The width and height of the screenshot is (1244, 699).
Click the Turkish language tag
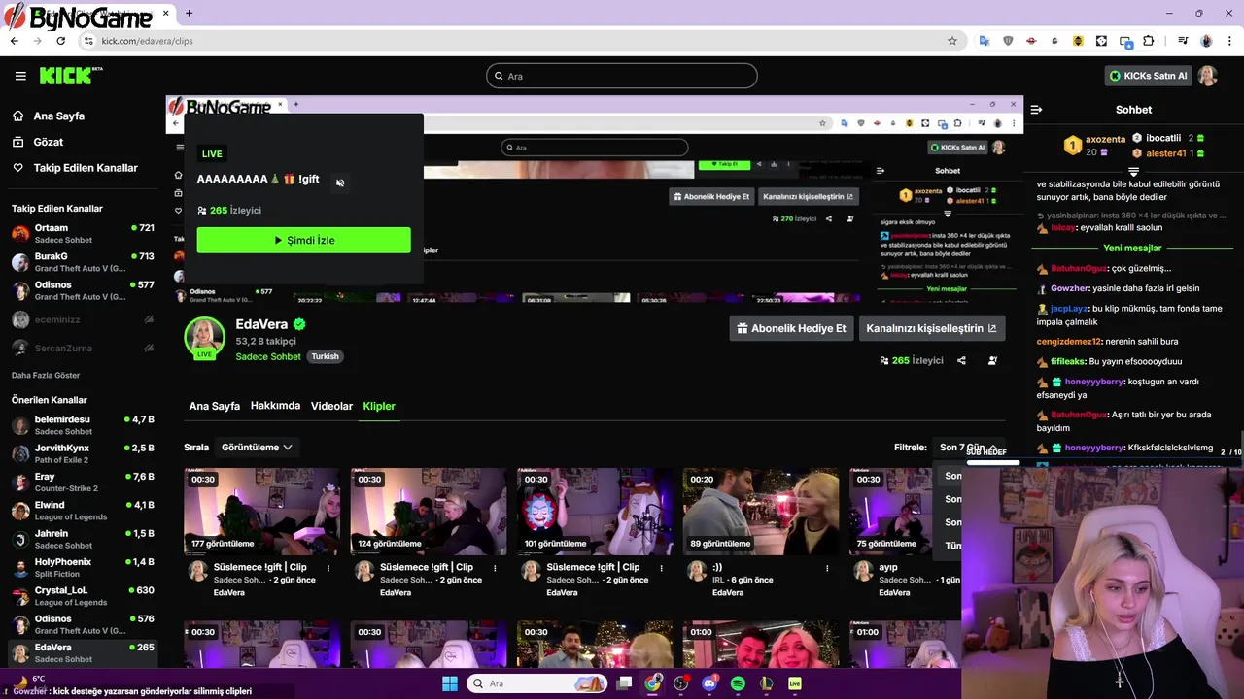click(325, 356)
